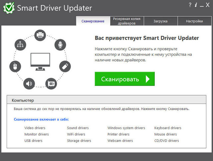Open the Настройки tab
This screenshot has height=161, width=213.
195,21
